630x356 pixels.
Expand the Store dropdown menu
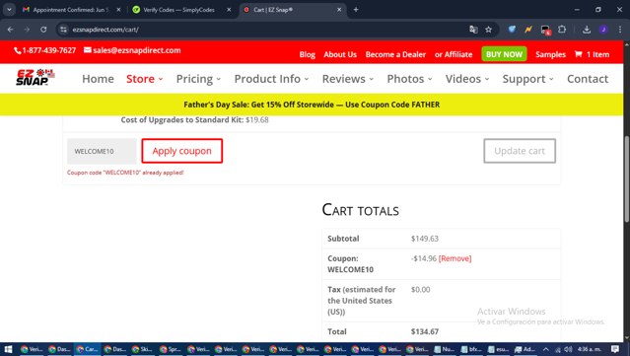[x=145, y=79]
